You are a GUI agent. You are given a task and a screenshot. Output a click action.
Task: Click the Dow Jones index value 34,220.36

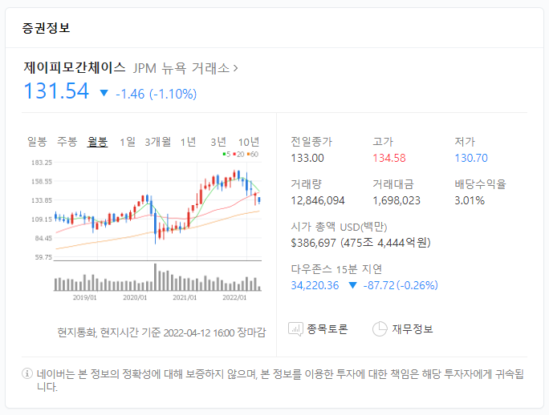tap(315, 286)
